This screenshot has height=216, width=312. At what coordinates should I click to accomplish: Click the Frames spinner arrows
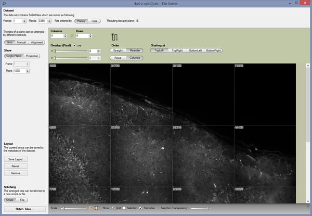pyautogui.click(x=24, y=21)
